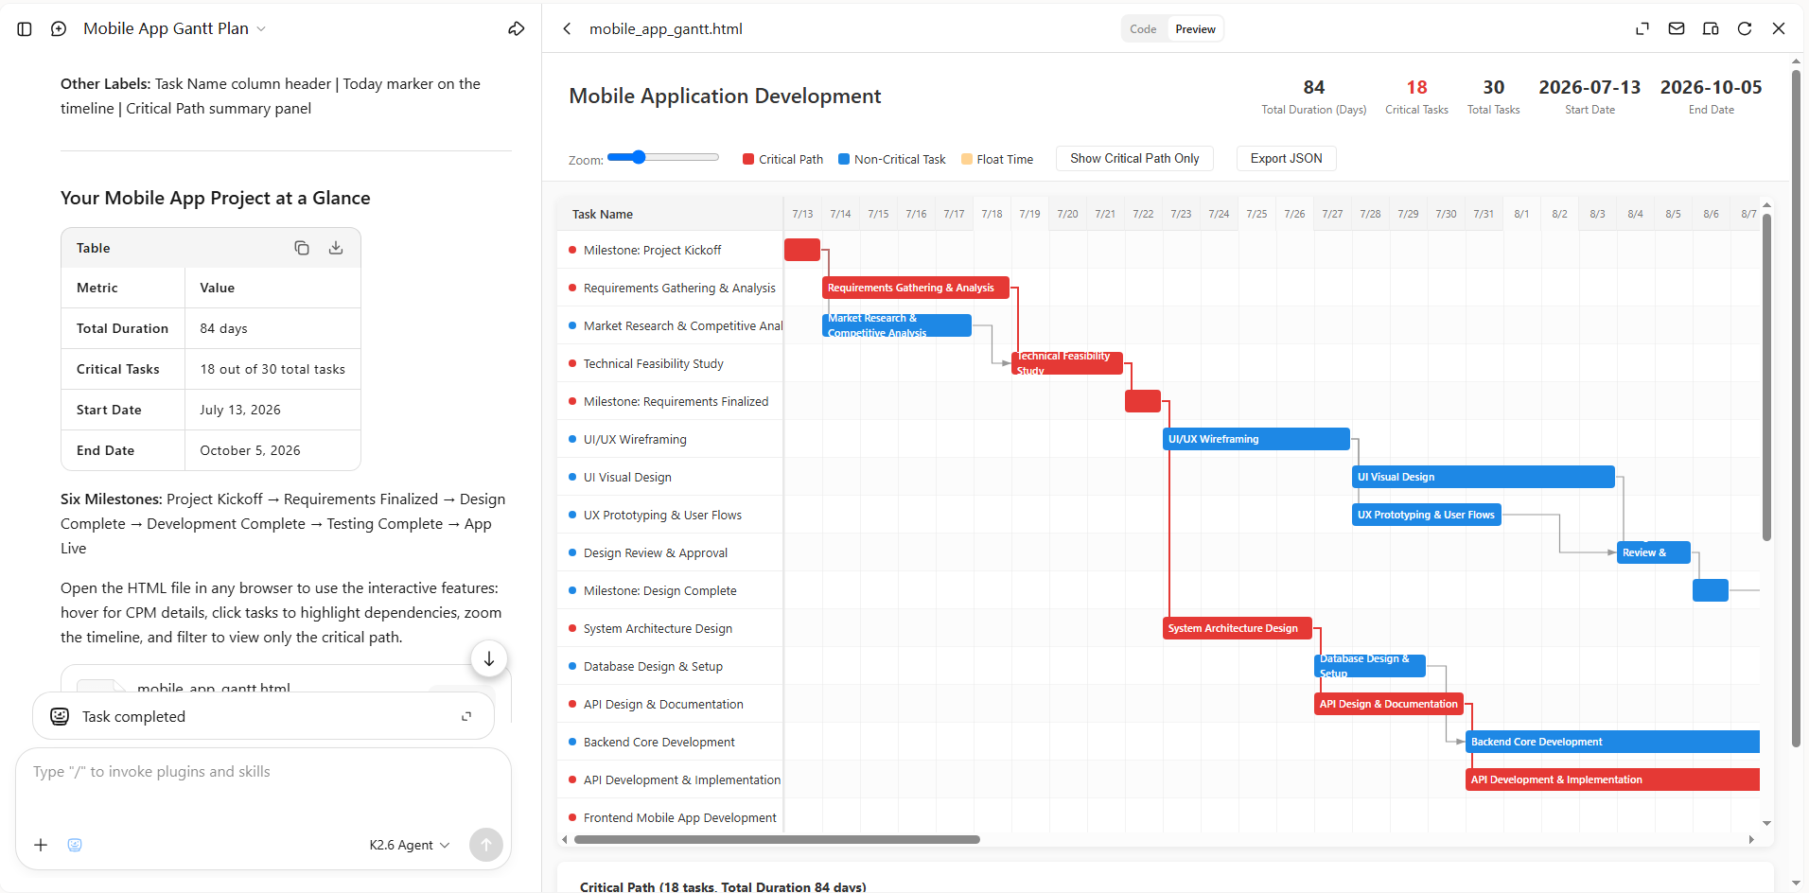Viewport: 1809px width, 893px height.
Task: Go back from mobile_app_gantt.html preview
Action: tap(567, 29)
